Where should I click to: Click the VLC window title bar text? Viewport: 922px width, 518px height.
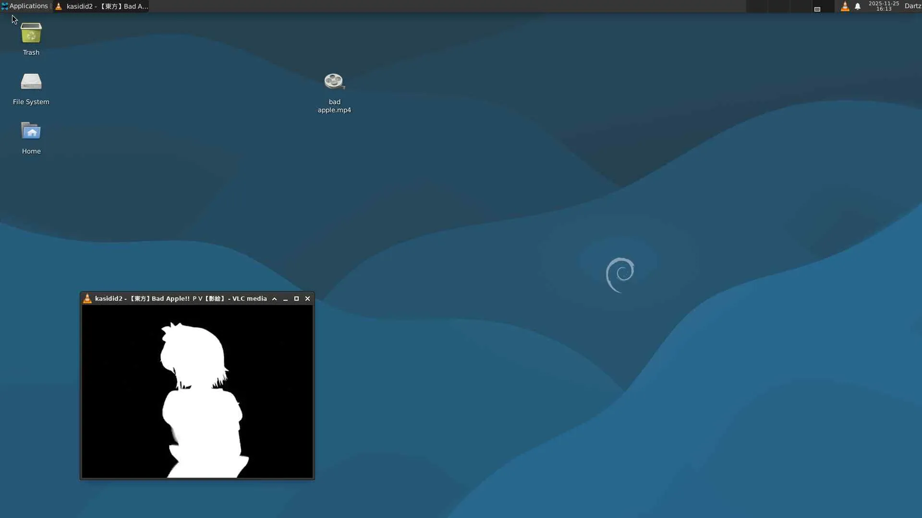click(x=181, y=299)
